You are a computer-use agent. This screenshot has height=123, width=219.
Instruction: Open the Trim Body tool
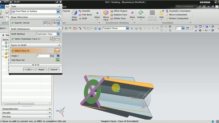pyautogui.click(x=85, y=15)
